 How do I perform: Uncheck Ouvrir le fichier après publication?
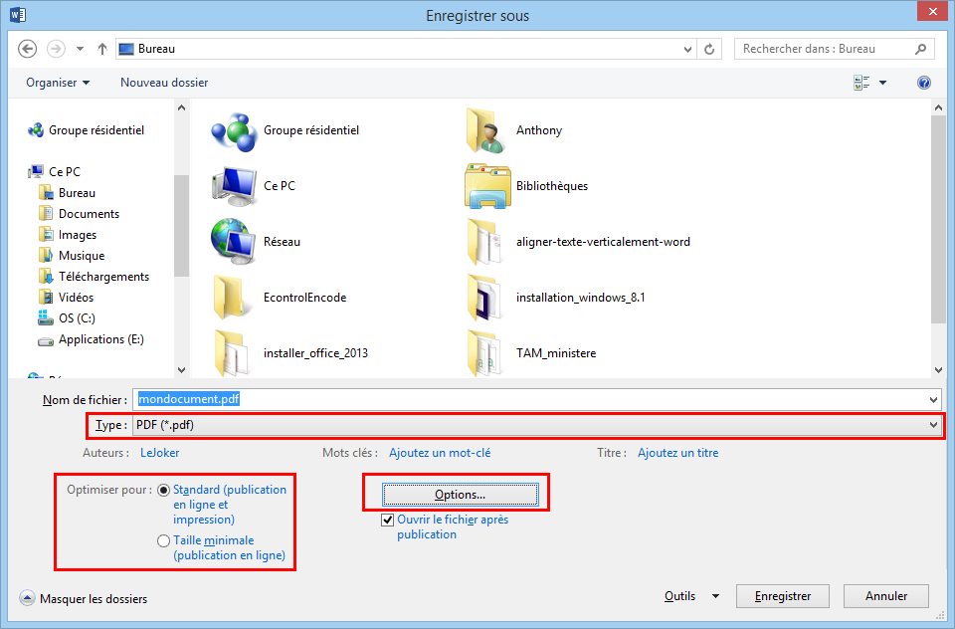(387, 519)
